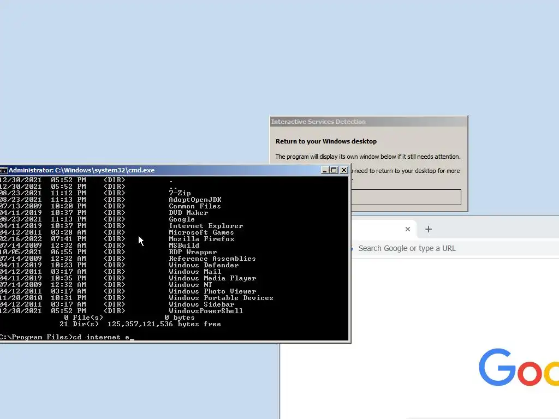Select the 'Microsoft Games' directory entry
Image resolution: width=559 pixels, height=419 pixels.
tap(201, 232)
